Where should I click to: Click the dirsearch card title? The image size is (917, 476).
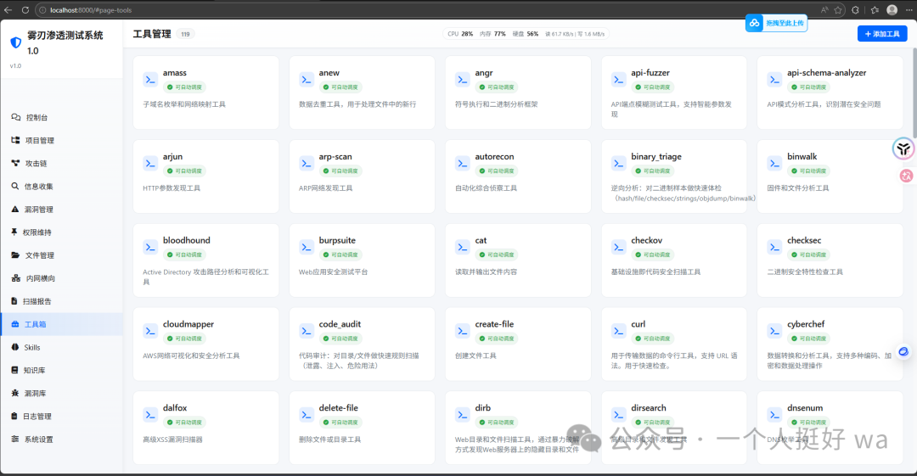pyautogui.click(x=649, y=407)
